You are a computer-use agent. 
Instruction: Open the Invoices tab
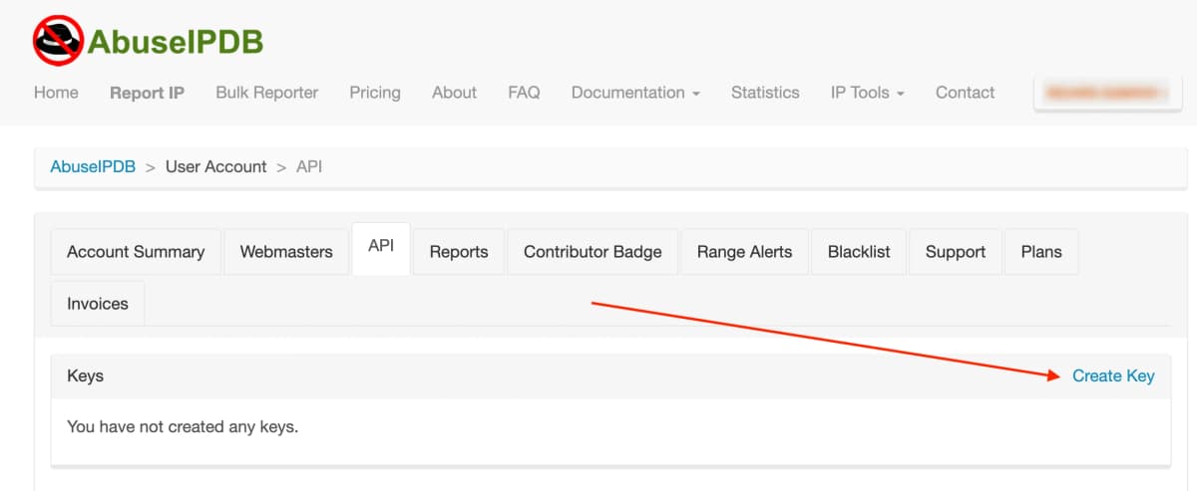coord(98,304)
